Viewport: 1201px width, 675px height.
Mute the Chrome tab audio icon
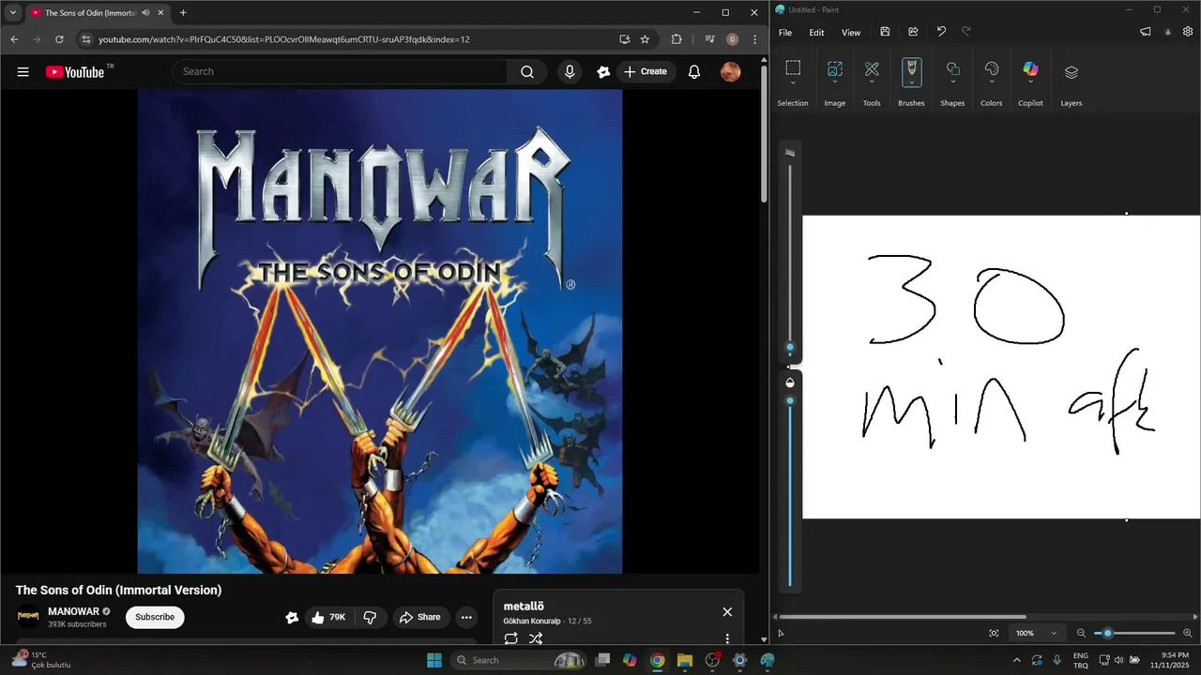coord(145,12)
